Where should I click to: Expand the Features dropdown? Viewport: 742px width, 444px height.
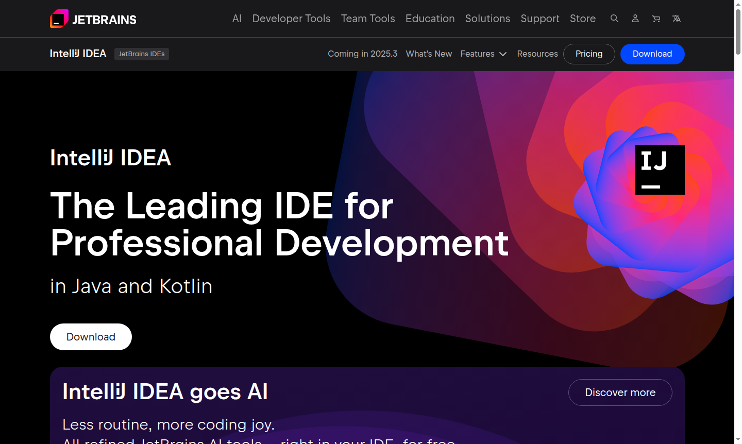point(483,54)
